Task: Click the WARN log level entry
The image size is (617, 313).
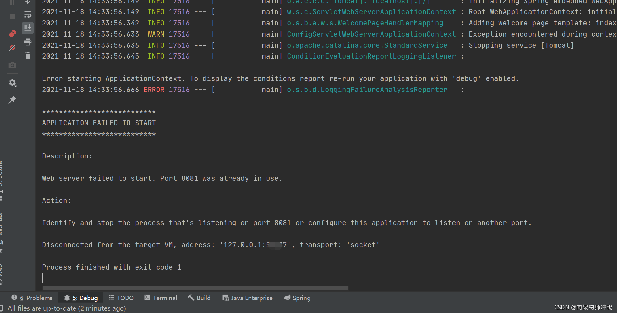Action: pyautogui.click(x=156, y=34)
